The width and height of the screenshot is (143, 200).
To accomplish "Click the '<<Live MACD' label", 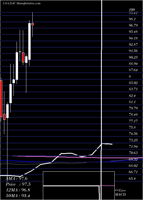I will click(120, 192).
